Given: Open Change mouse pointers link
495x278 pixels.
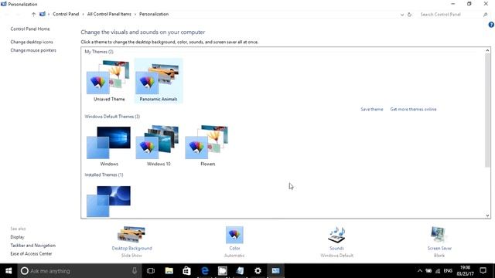Looking at the screenshot, I should (33, 50).
